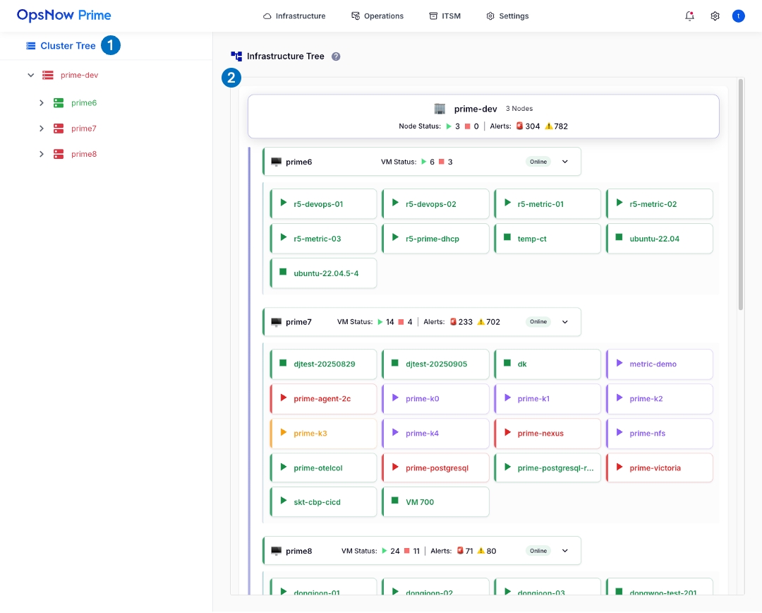Click the Infrastructure Tree help question icon
The height and width of the screenshot is (613, 762).
pyautogui.click(x=336, y=56)
